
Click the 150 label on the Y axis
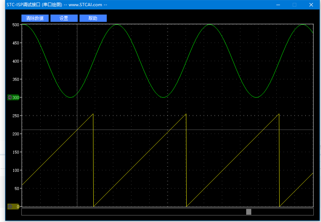point(16,152)
